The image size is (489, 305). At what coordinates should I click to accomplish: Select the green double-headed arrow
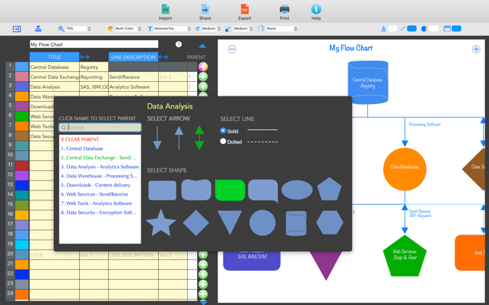point(199,138)
